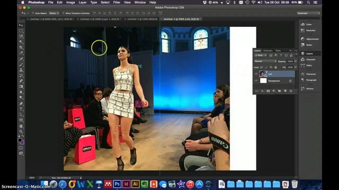339x190 pixels.
Task: Select the Crop tool
Action: pos(21,47)
